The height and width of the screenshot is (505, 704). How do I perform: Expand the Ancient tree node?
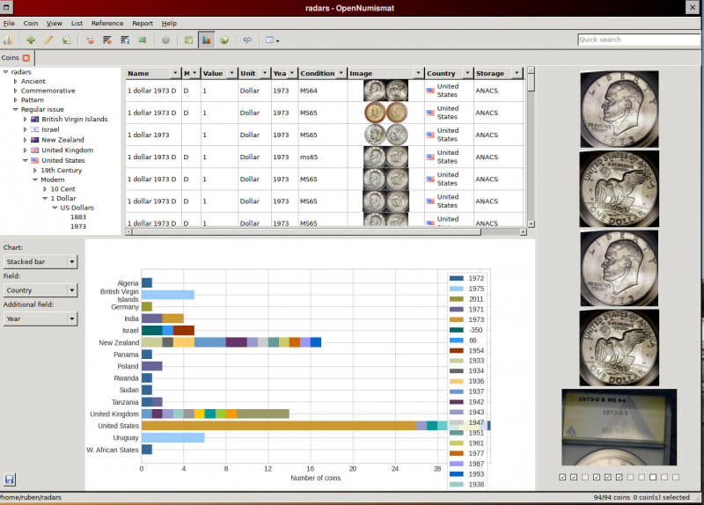click(15, 82)
